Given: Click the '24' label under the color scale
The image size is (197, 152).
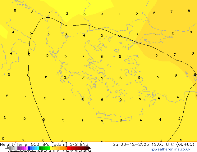Looking at the screenshot, I should tap(67, 151).
